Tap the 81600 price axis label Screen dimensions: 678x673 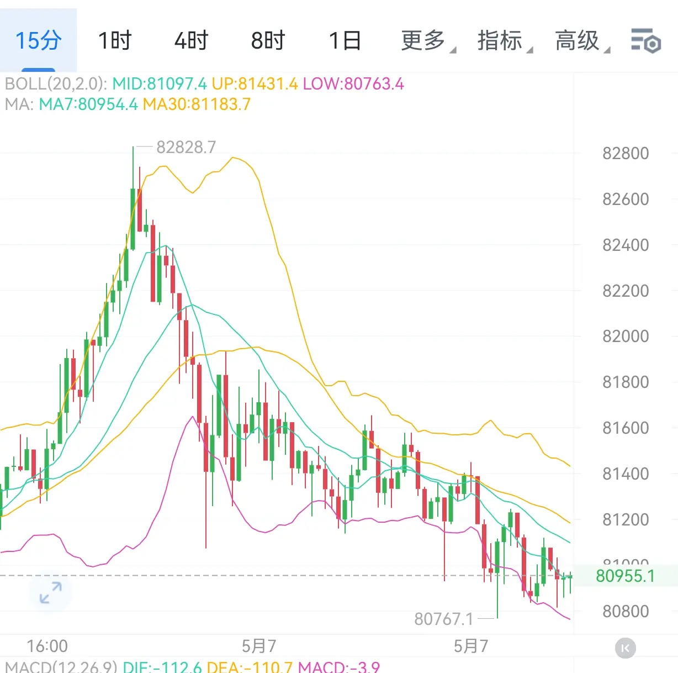click(x=626, y=428)
